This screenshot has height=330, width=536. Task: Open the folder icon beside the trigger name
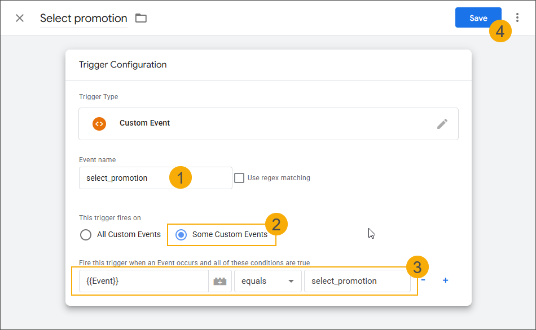tap(140, 17)
